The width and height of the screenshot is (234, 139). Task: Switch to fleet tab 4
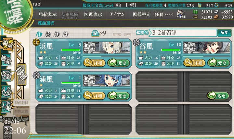point(66,35)
